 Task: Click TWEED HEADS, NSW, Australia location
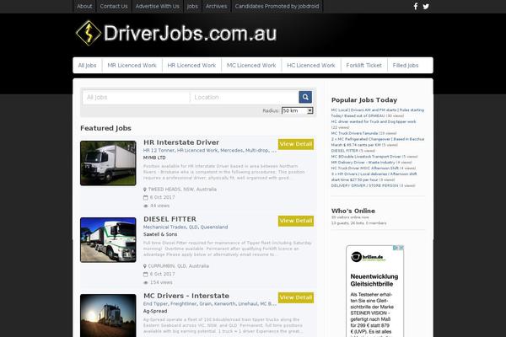[182, 190]
